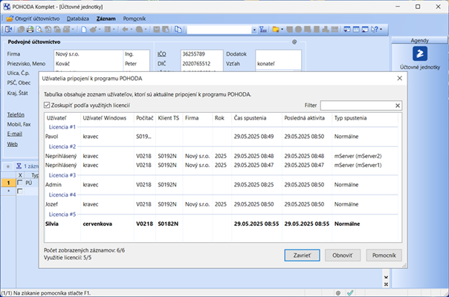Close the Užívatelia pripojení dialog
This screenshot has height=297, width=449.
coord(399,79)
